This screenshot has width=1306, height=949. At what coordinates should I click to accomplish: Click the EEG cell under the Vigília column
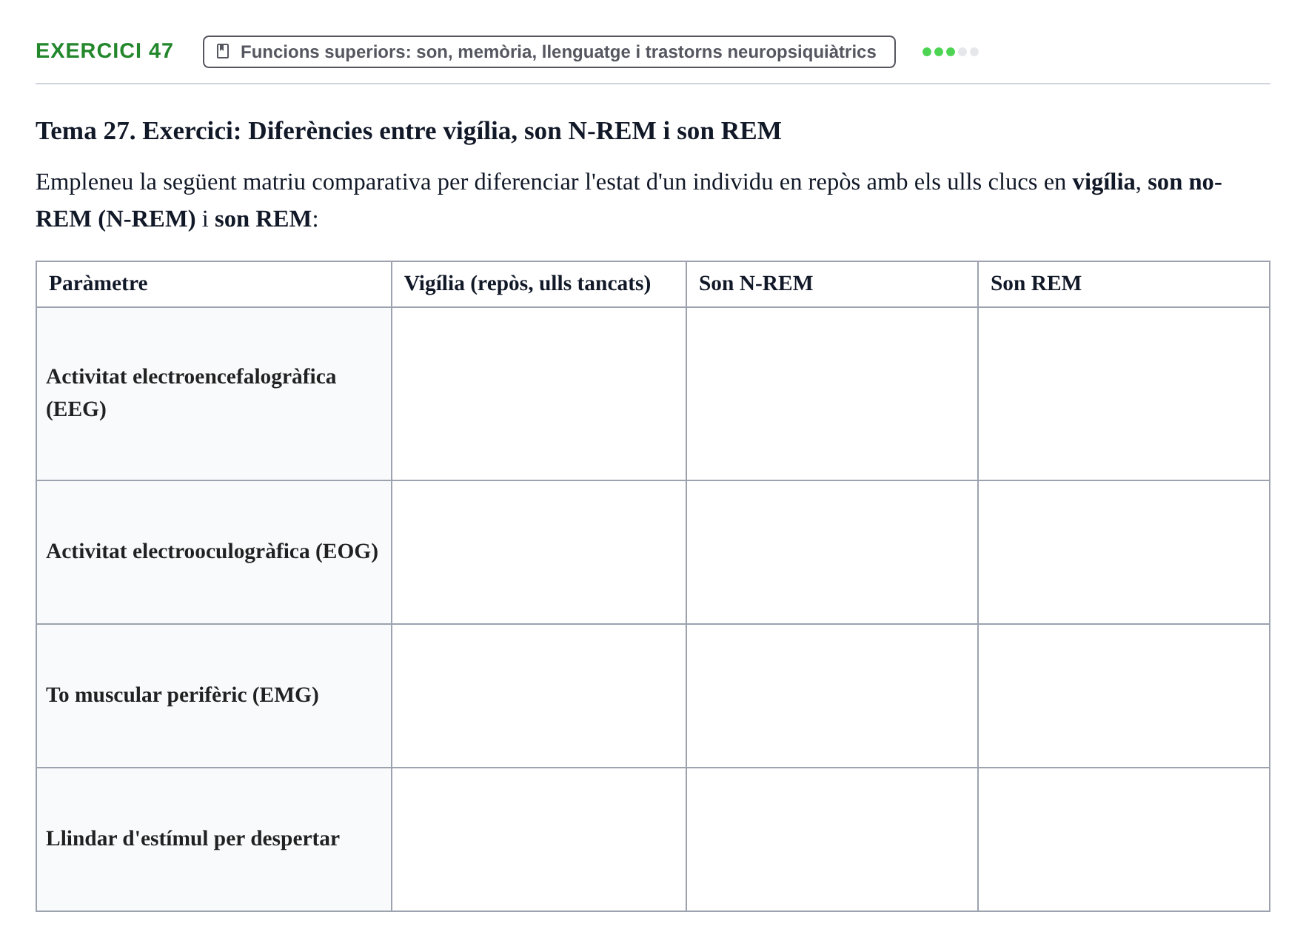tap(539, 394)
